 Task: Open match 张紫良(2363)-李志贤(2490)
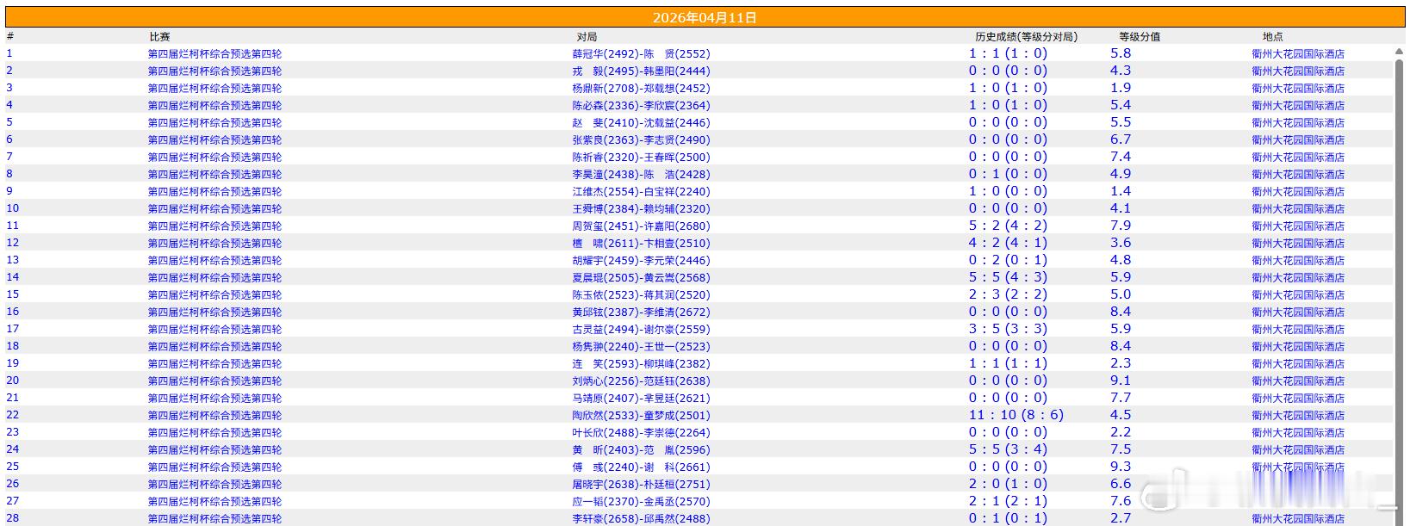641,139
